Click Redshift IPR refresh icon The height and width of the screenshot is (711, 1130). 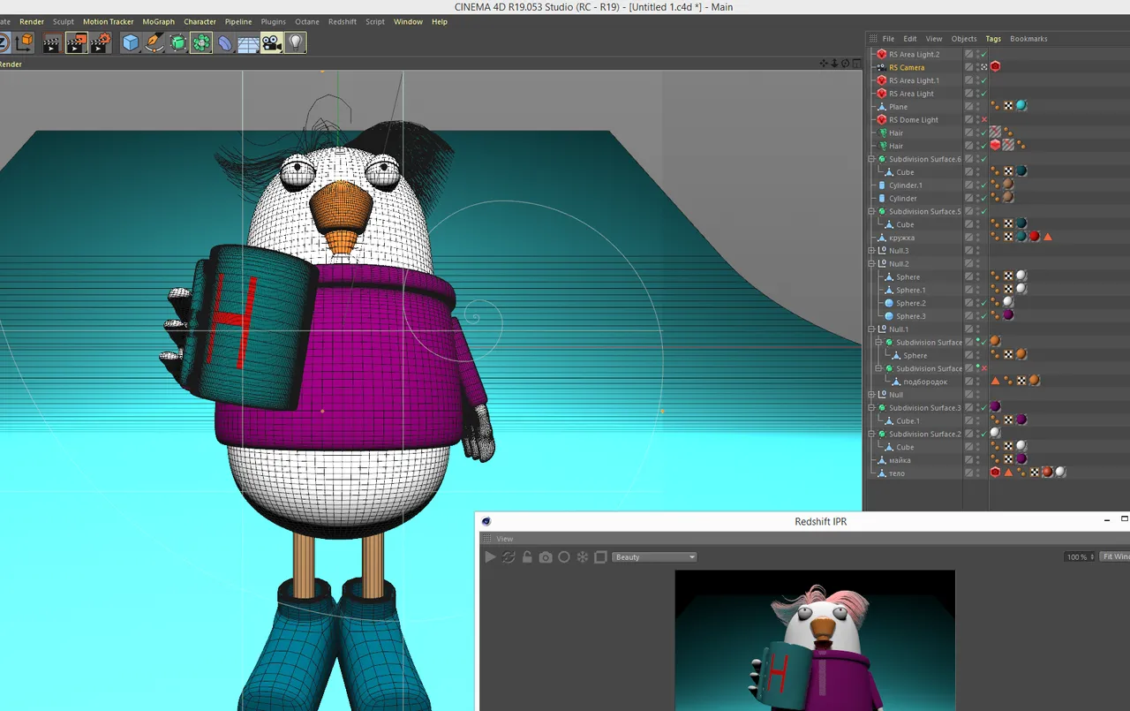pos(508,557)
